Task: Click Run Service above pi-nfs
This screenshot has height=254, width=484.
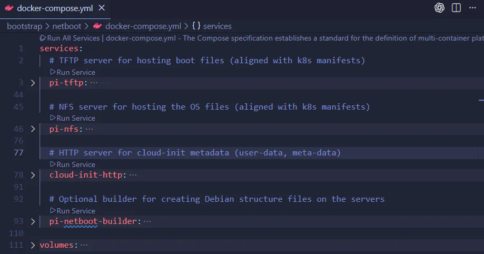Action: tap(73, 119)
